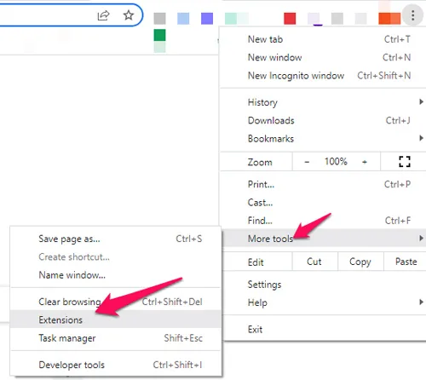
Task: Click the light blue extension icon
Action: (183, 19)
